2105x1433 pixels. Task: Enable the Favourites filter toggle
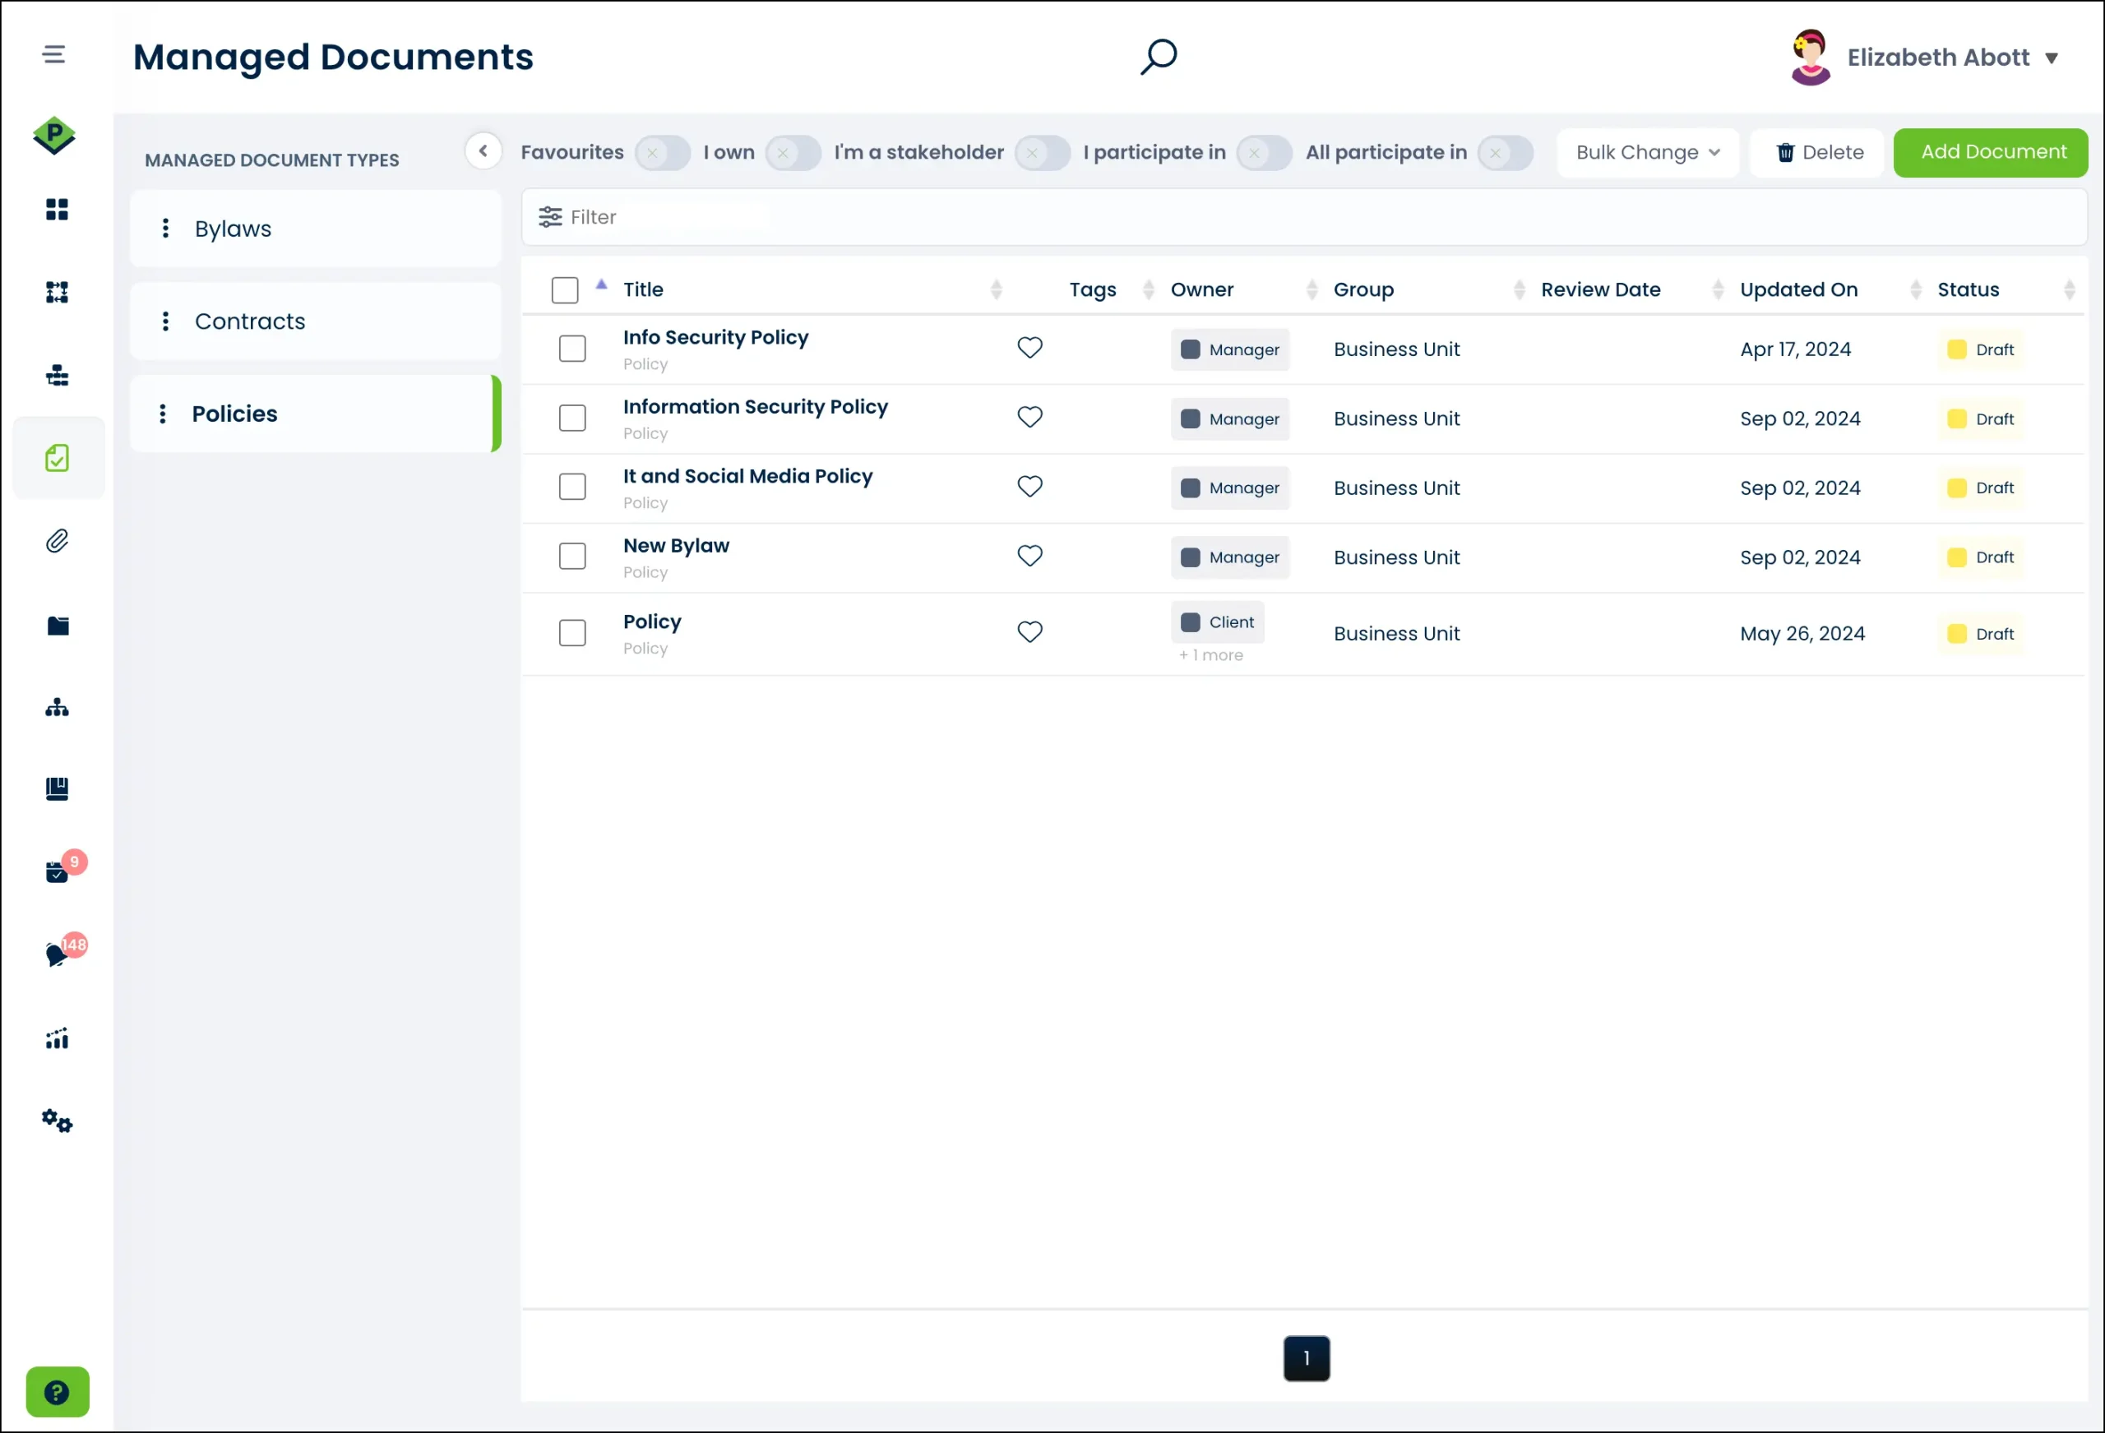tap(662, 152)
